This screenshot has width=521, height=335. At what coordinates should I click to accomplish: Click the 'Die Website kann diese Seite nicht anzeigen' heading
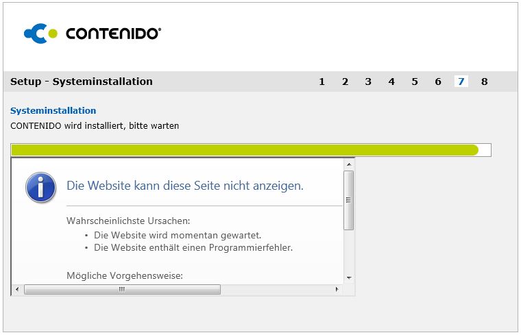point(184,186)
